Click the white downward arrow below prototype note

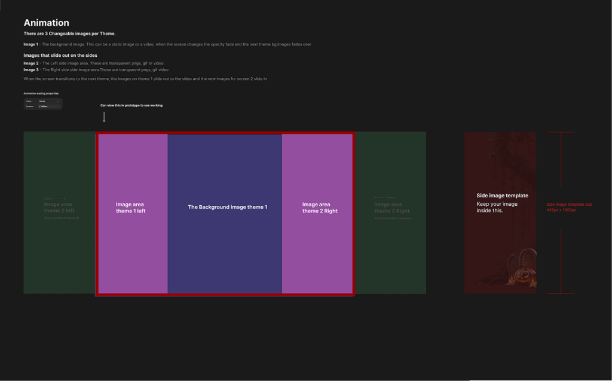104,117
